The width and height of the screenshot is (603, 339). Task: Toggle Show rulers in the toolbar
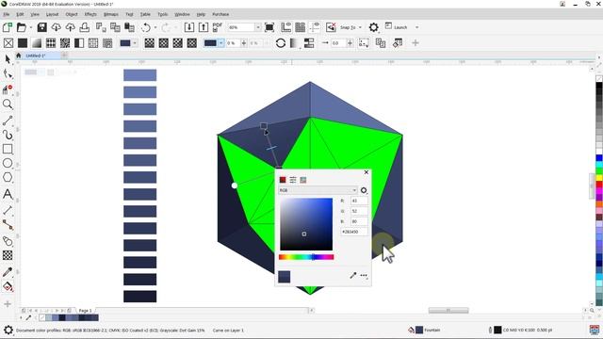(x=286, y=27)
